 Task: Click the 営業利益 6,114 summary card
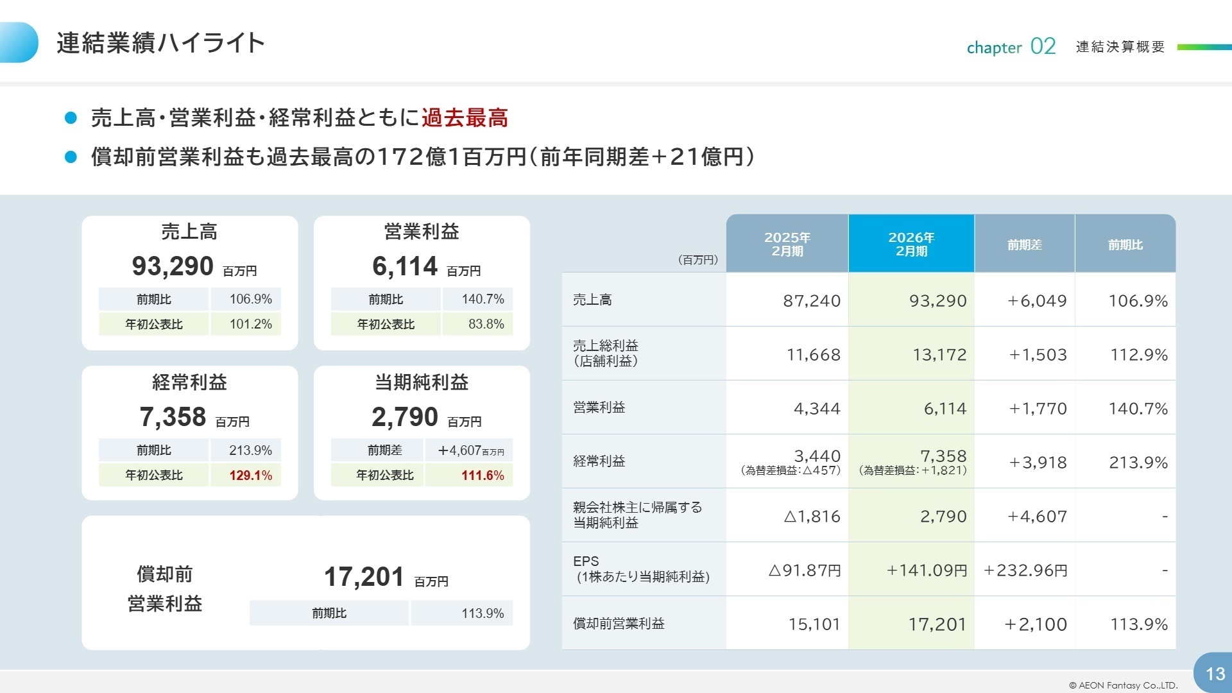(x=422, y=282)
